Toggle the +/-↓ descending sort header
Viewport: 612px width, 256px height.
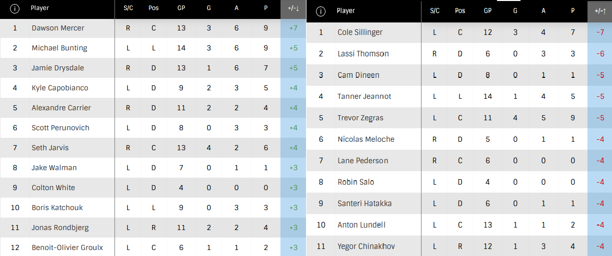(293, 8)
